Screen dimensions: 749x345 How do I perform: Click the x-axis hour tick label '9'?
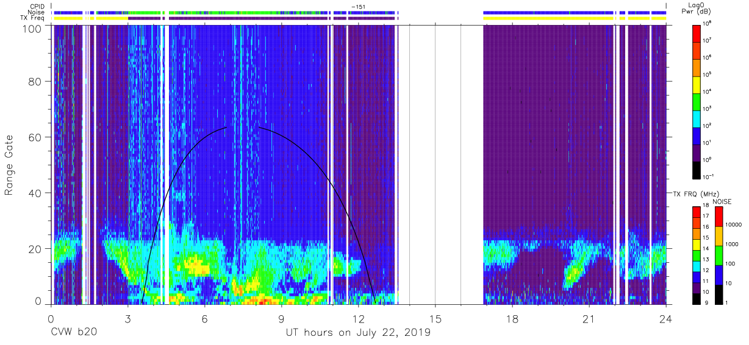click(x=281, y=319)
